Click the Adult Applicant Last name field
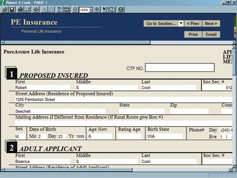 point(169,161)
